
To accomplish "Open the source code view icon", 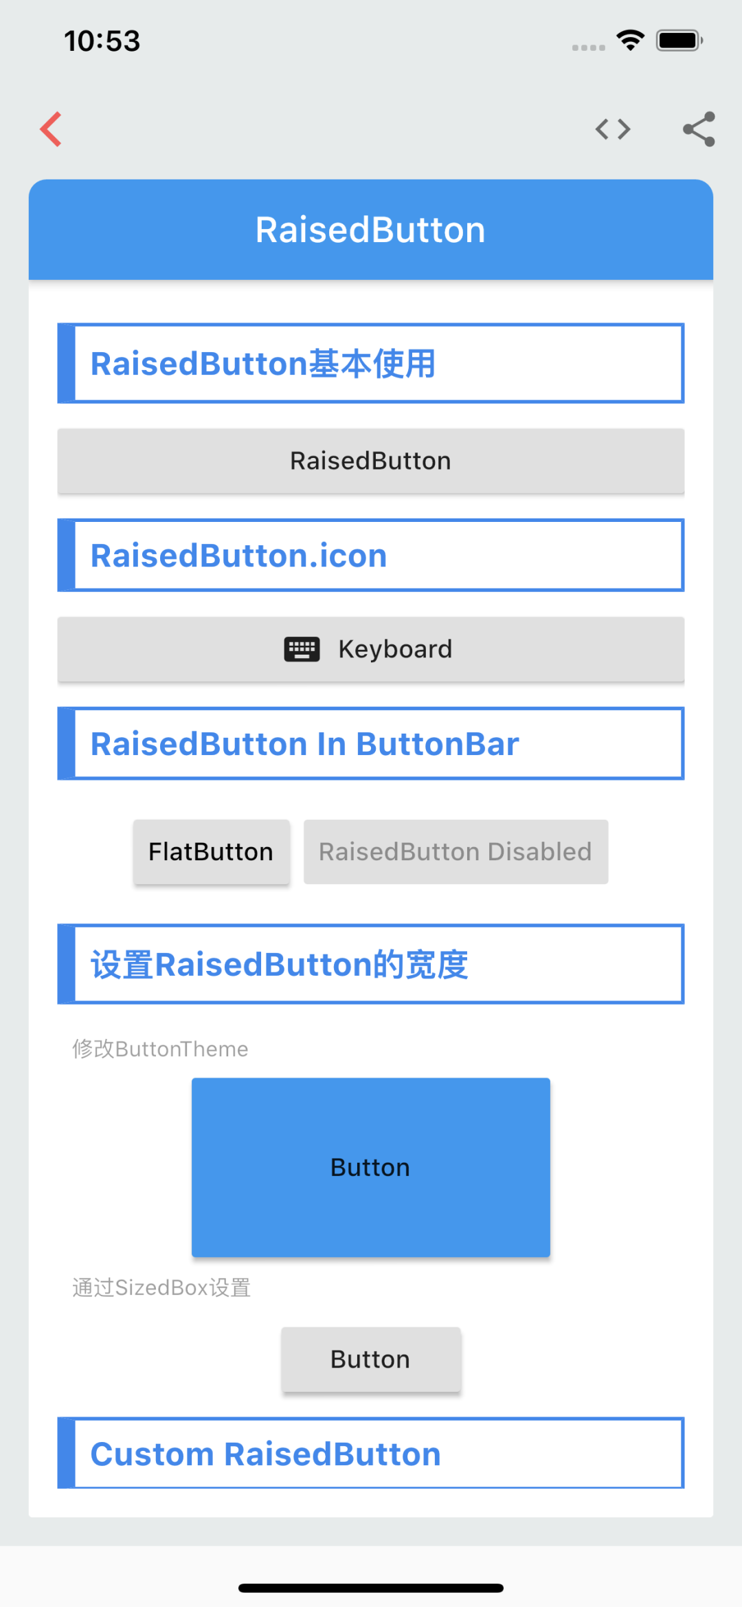I will 613,129.
